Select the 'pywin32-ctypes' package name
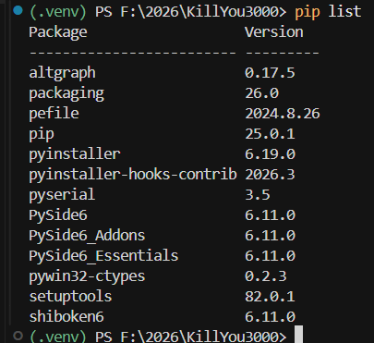Viewport: 374px width, 343px height. (87, 276)
